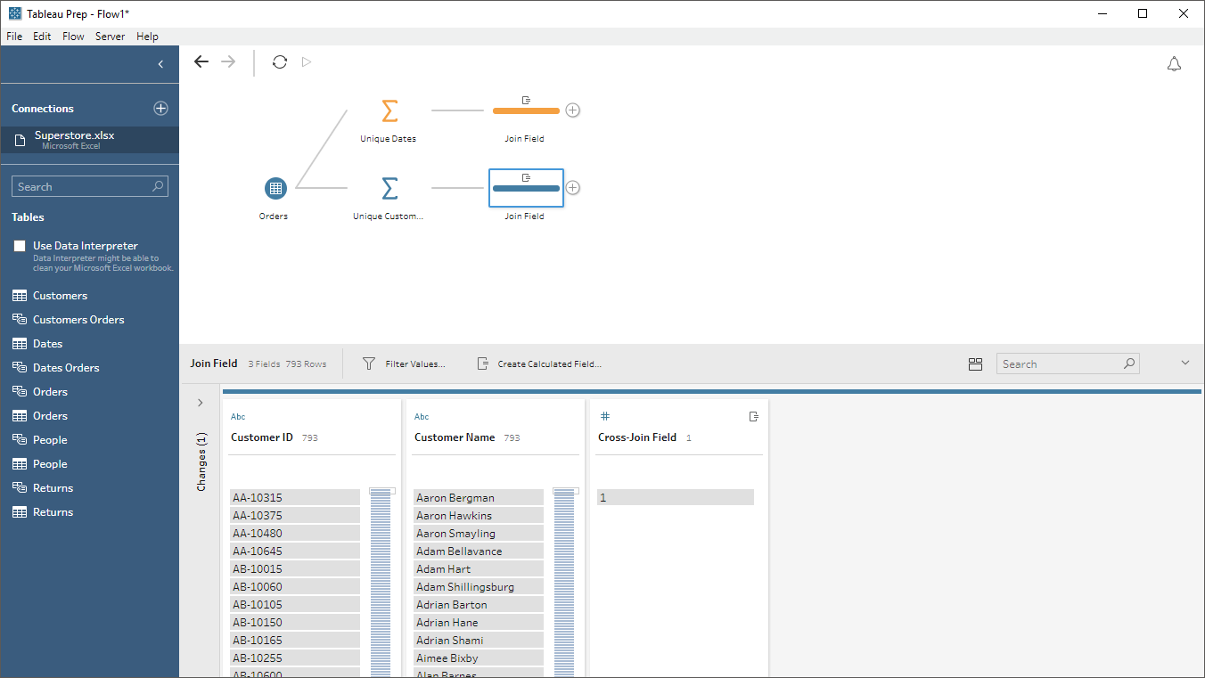Image resolution: width=1205 pixels, height=678 pixels.
Task: Toggle the profile pane view layout
Action: coord(975,364)
